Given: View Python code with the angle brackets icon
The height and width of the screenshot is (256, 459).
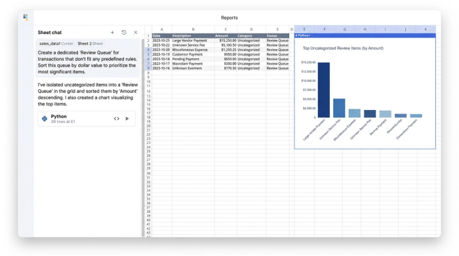Looking at the screenshot, I should coord(117,119).
